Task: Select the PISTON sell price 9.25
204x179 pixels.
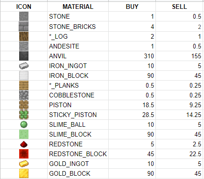Action: (x=195, y=105)
